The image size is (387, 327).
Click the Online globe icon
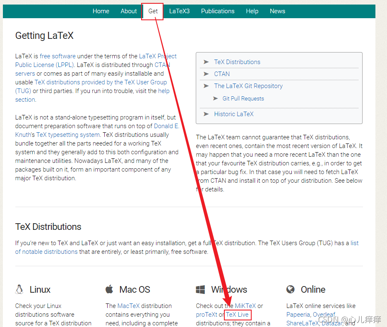tap(291, 289)
